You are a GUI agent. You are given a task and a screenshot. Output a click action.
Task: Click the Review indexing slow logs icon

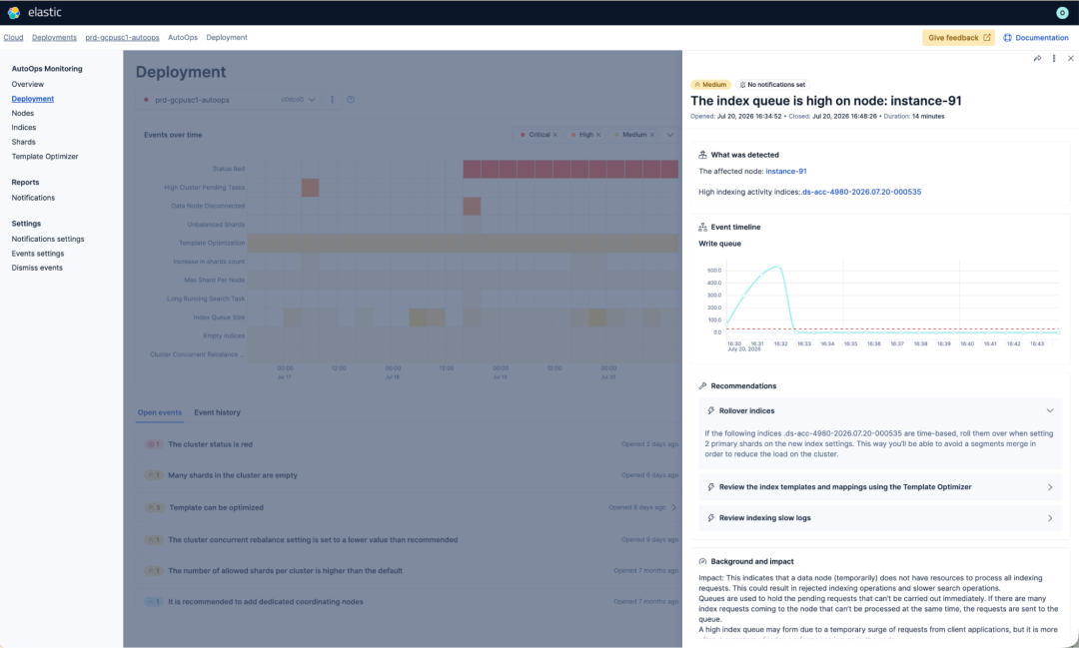point(711,518)
